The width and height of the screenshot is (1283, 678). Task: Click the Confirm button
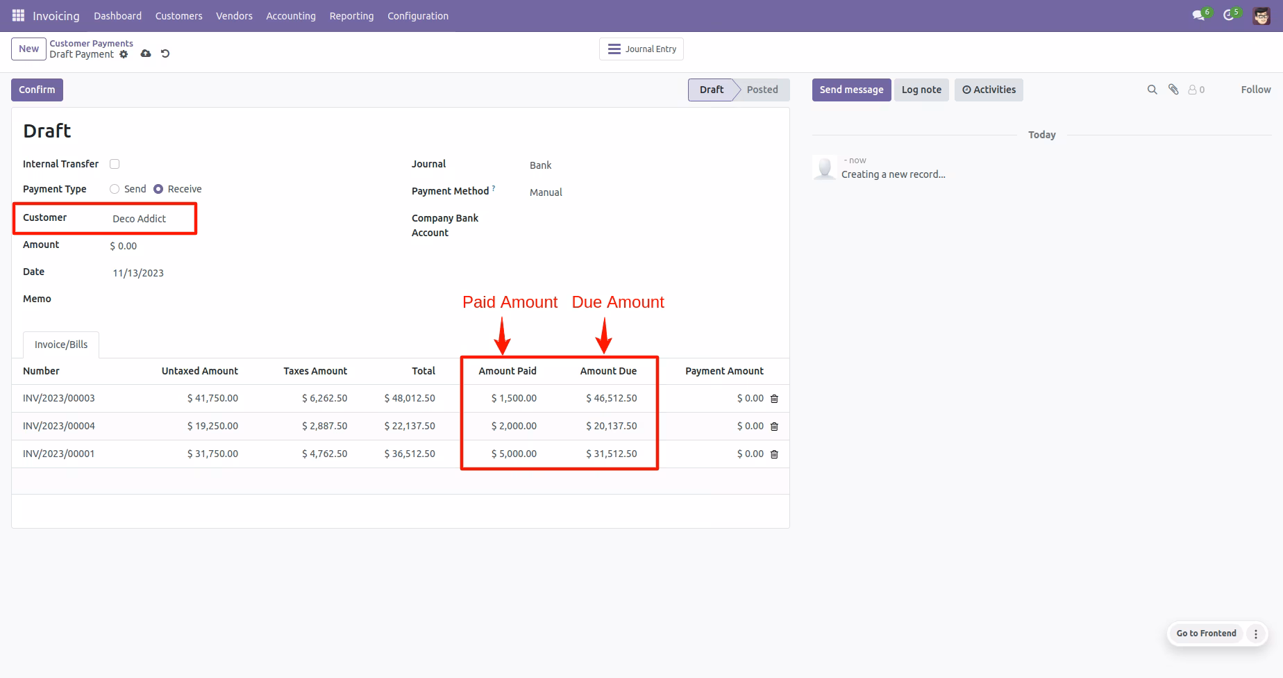click(37, 90)
